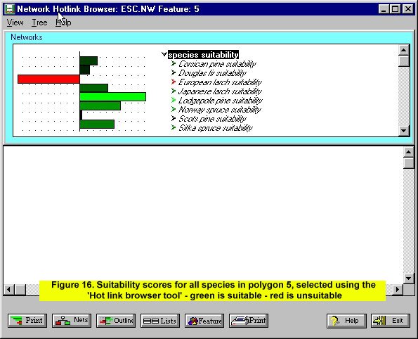Click Networks panel scrollbar down arrow

tap(404, 131)
